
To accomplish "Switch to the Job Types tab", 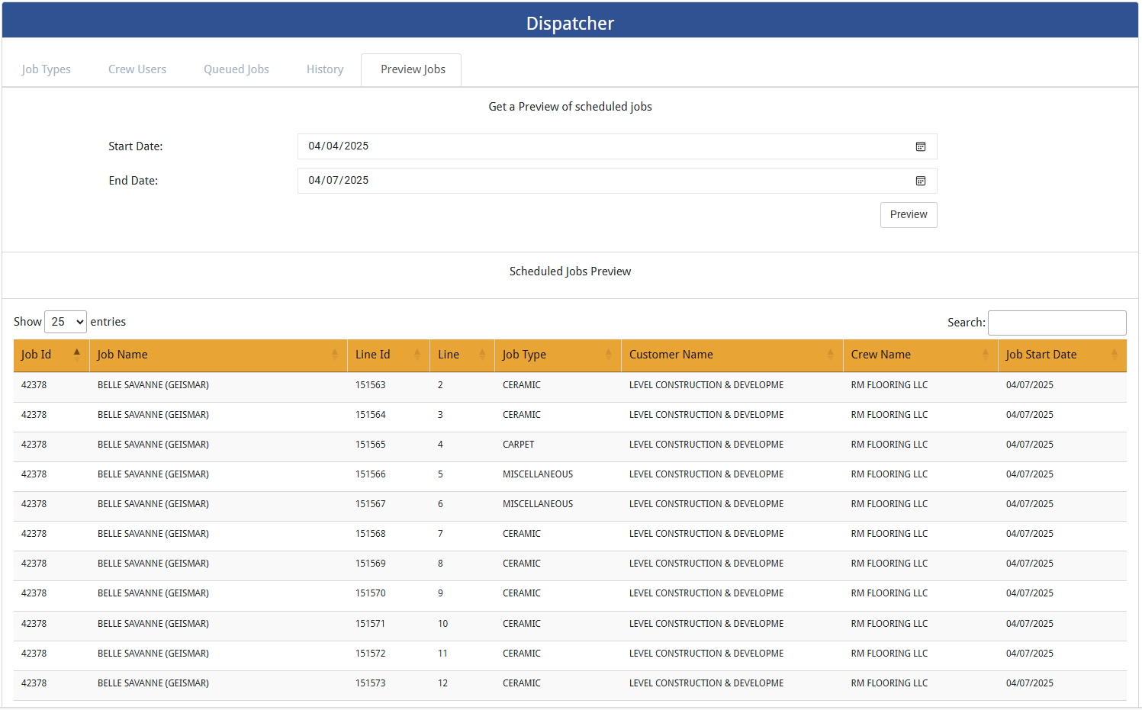I will [46, 69].
